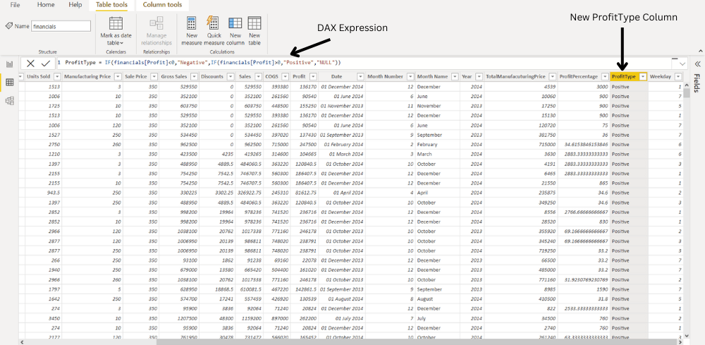The height and width of the screenshot is (345, 705).
Task: Open the Month Number filter dropdown
Action: [x=410, y=76]
